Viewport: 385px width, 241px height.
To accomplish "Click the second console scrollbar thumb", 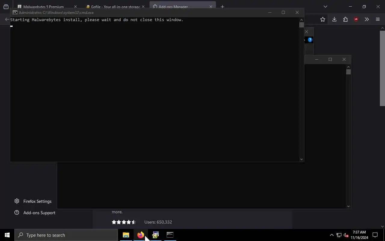I will 348,72.
